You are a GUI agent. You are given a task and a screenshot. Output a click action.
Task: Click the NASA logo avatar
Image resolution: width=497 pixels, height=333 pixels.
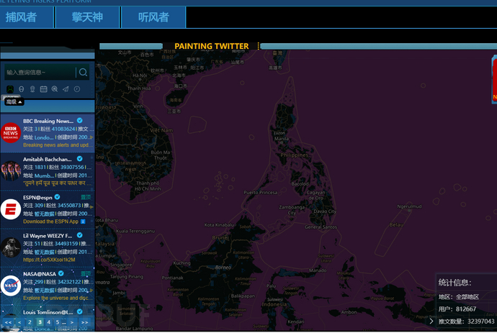(11, 286)
